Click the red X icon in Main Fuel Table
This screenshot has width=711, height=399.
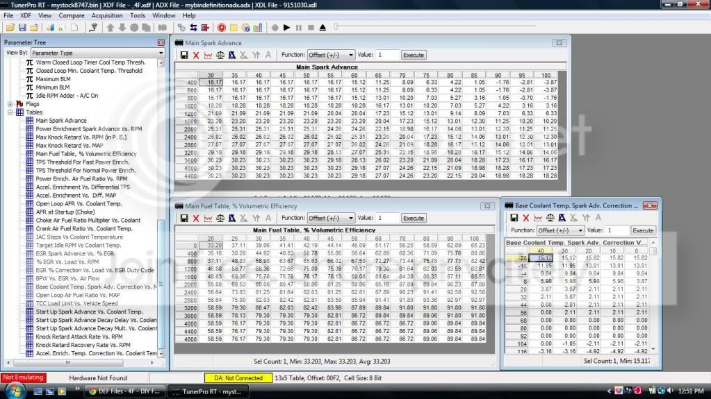pyautogui.click(x=196, y=218)
